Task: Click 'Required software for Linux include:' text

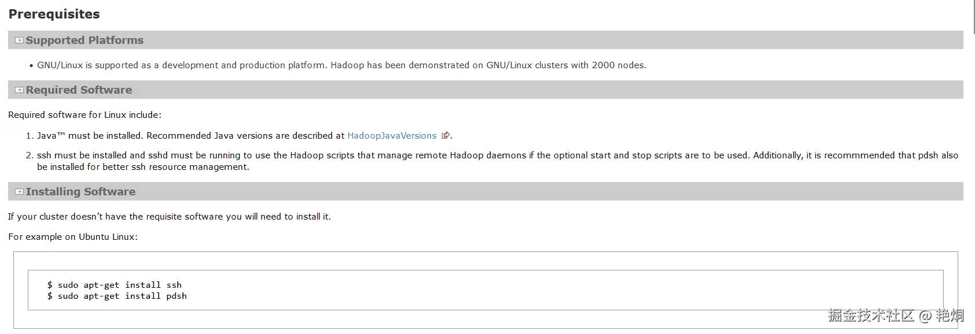Action: click(x=85, y=115)
